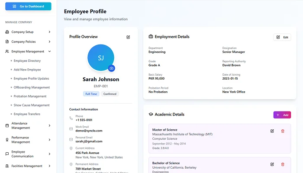Expand the Performance Management submenu

pos(49,139)
